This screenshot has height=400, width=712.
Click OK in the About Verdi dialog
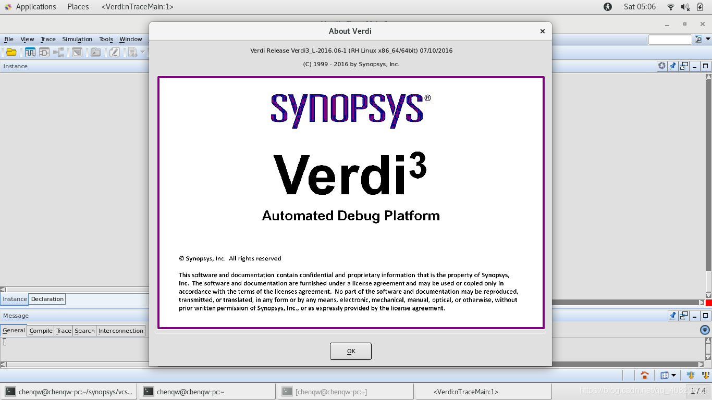[x=351, y=351]
